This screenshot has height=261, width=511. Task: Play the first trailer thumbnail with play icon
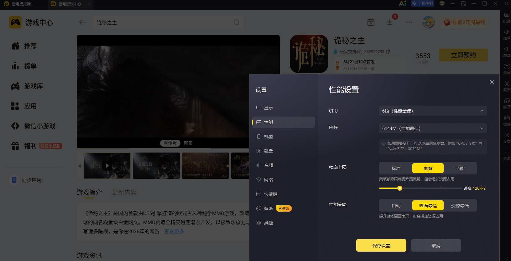[x=107, y=166]
